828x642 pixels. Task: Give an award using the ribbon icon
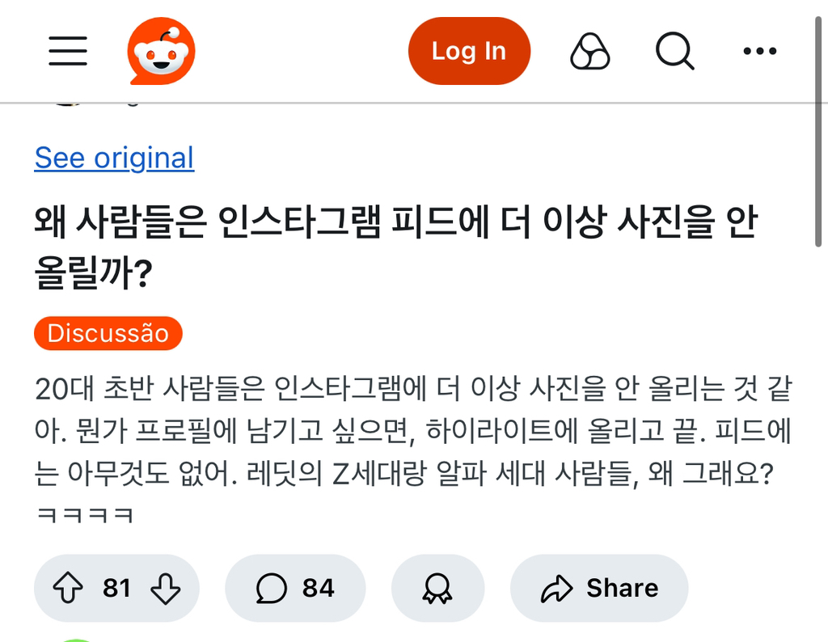pyautogui.click(x=437, y=588)
